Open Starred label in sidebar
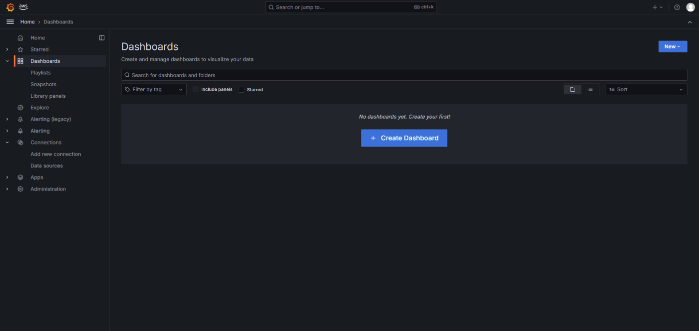699x331 pixels. (39, 49)
